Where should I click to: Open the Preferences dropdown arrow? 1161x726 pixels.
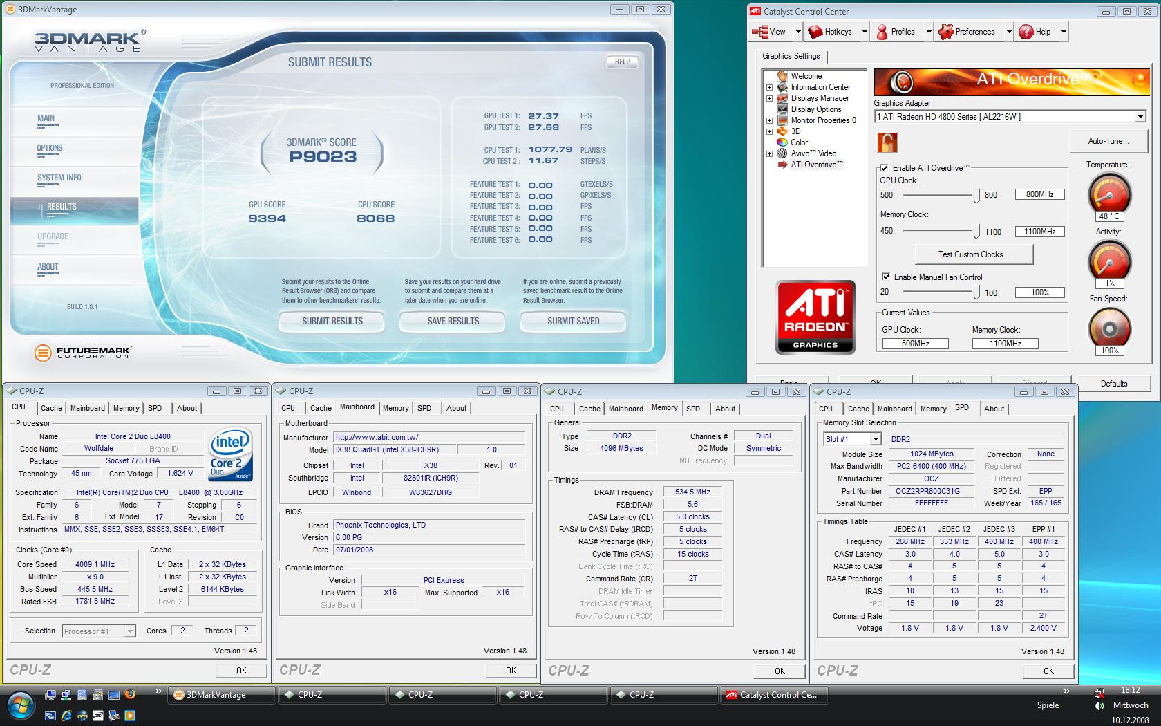point(1008,32)
